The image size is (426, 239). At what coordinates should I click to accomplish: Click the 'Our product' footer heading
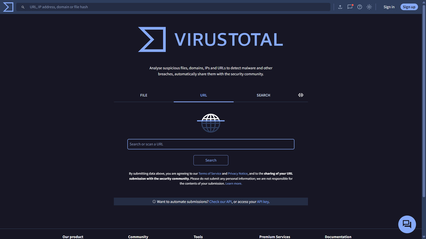pyautogui.click(x=73, y=237)
